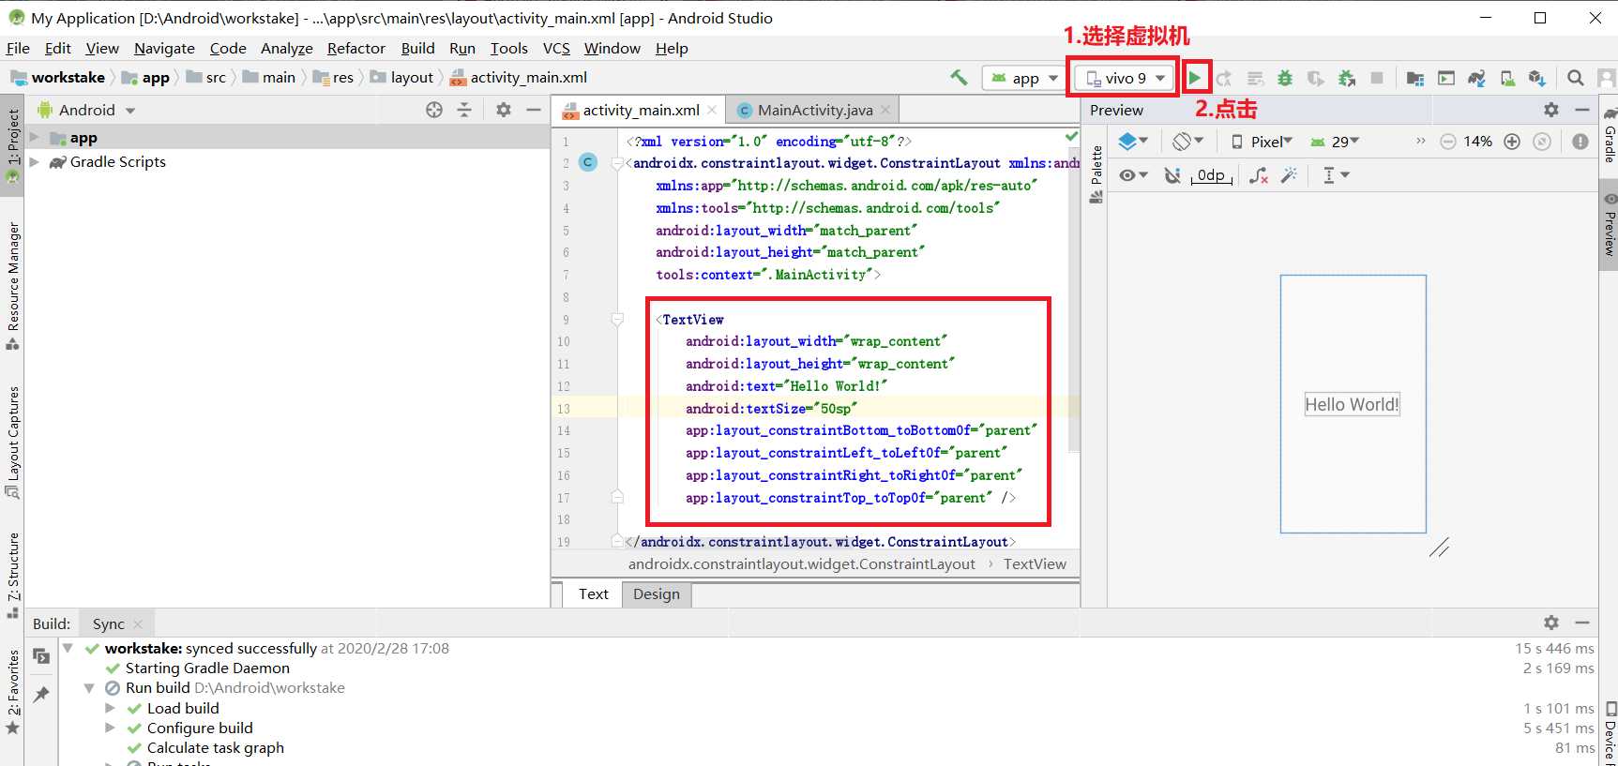The height and width of the screenshot is (766, 1618).
Task: Open Project panel settings gear
Action: [x=504, y=110]
